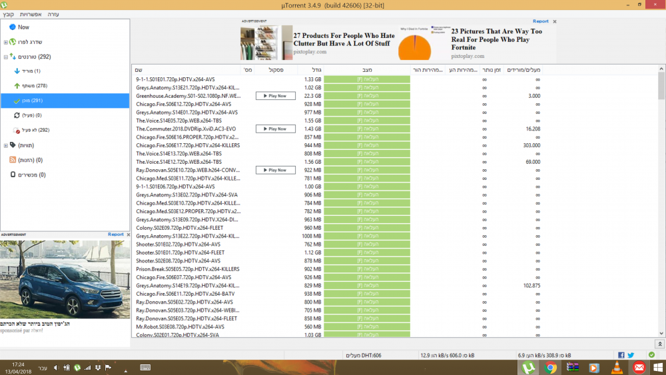Screen dimensions: 666x375
Task: Click green network status check icon
Action: [651, 355]
